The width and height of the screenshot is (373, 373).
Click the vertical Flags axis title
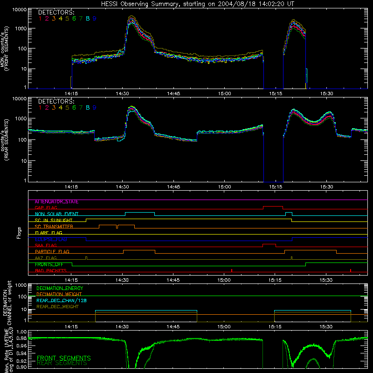19,233
